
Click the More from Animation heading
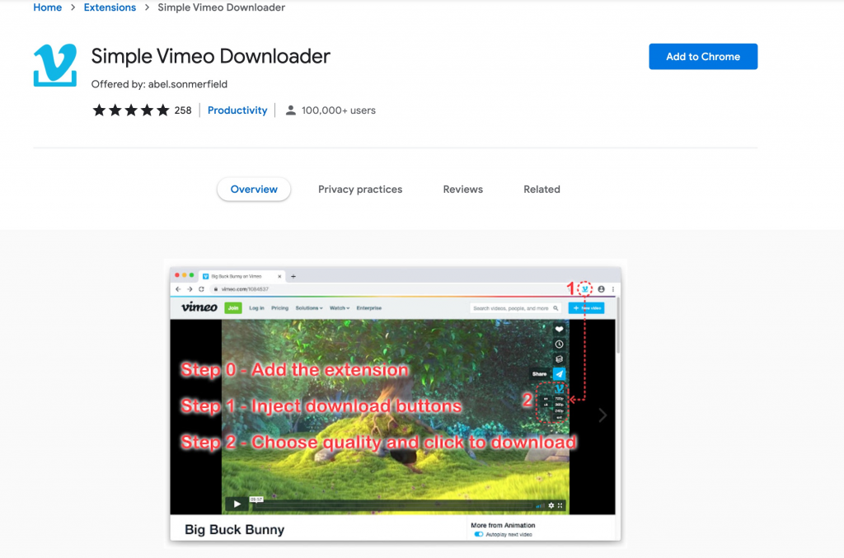tap(503, 525)
